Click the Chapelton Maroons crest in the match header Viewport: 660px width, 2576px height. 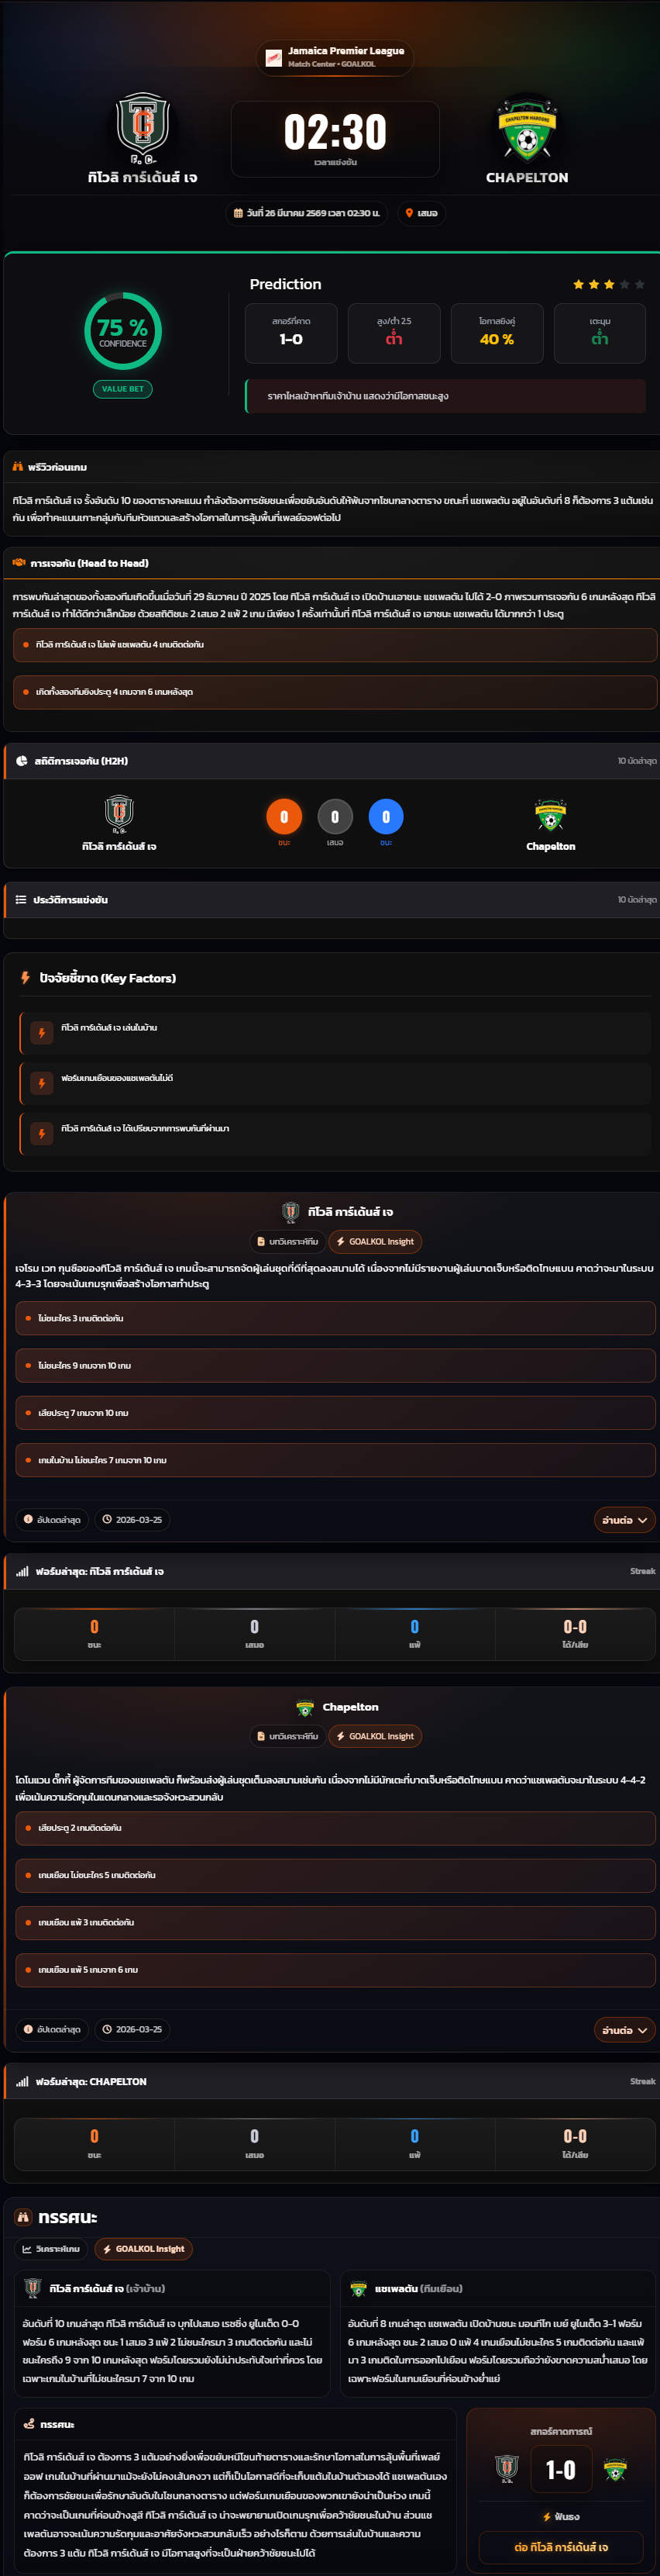tap(528, 130)
